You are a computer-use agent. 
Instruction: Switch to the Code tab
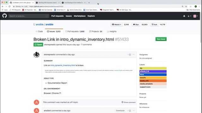coord(39,31)
